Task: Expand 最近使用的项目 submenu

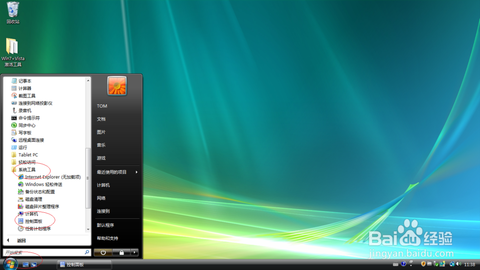Action: pos(117,172)
